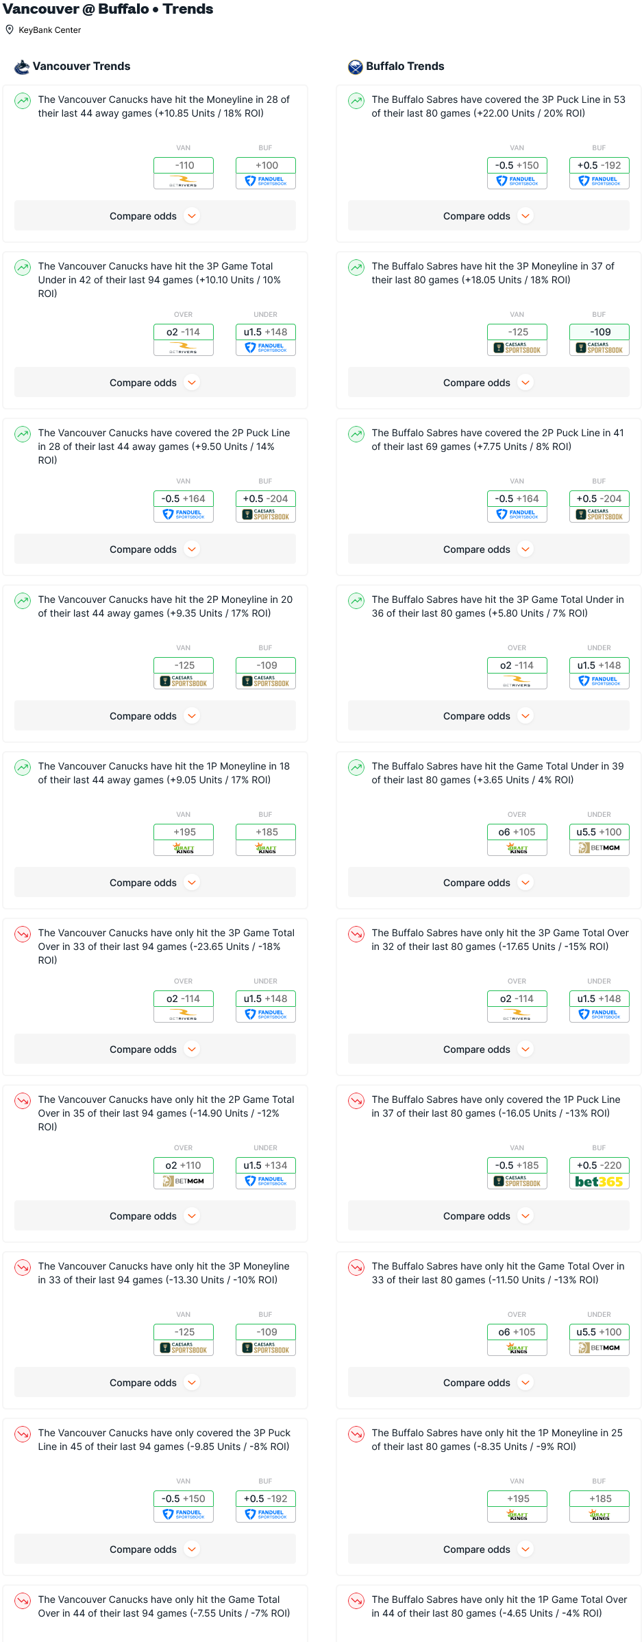Click the Buffalo Trends heading
Viewport: 644px width, 1642px height.
405,67
